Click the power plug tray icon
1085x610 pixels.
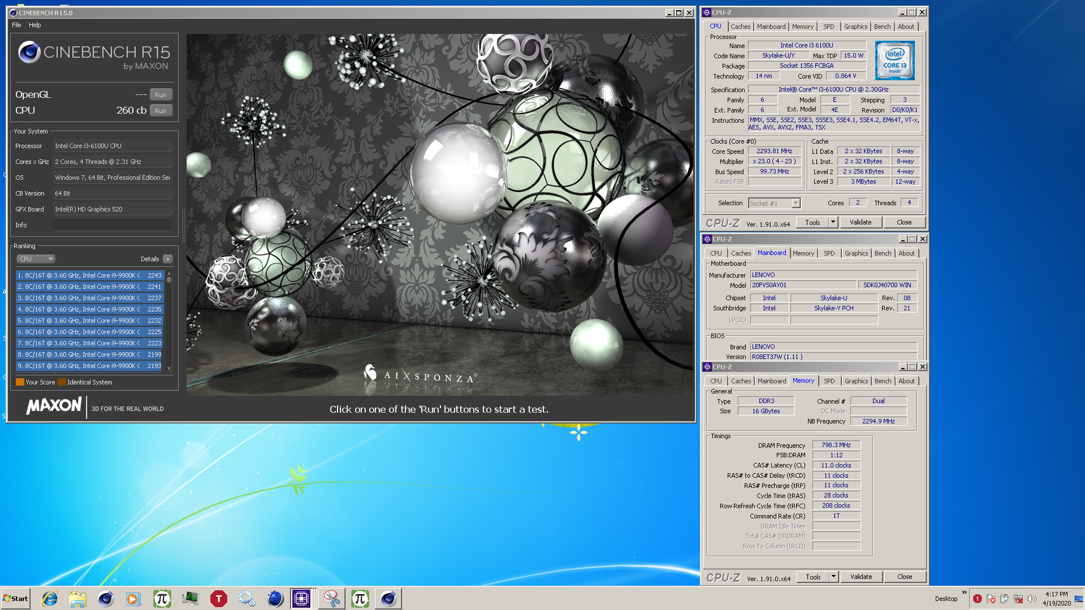click(1004, 599)
